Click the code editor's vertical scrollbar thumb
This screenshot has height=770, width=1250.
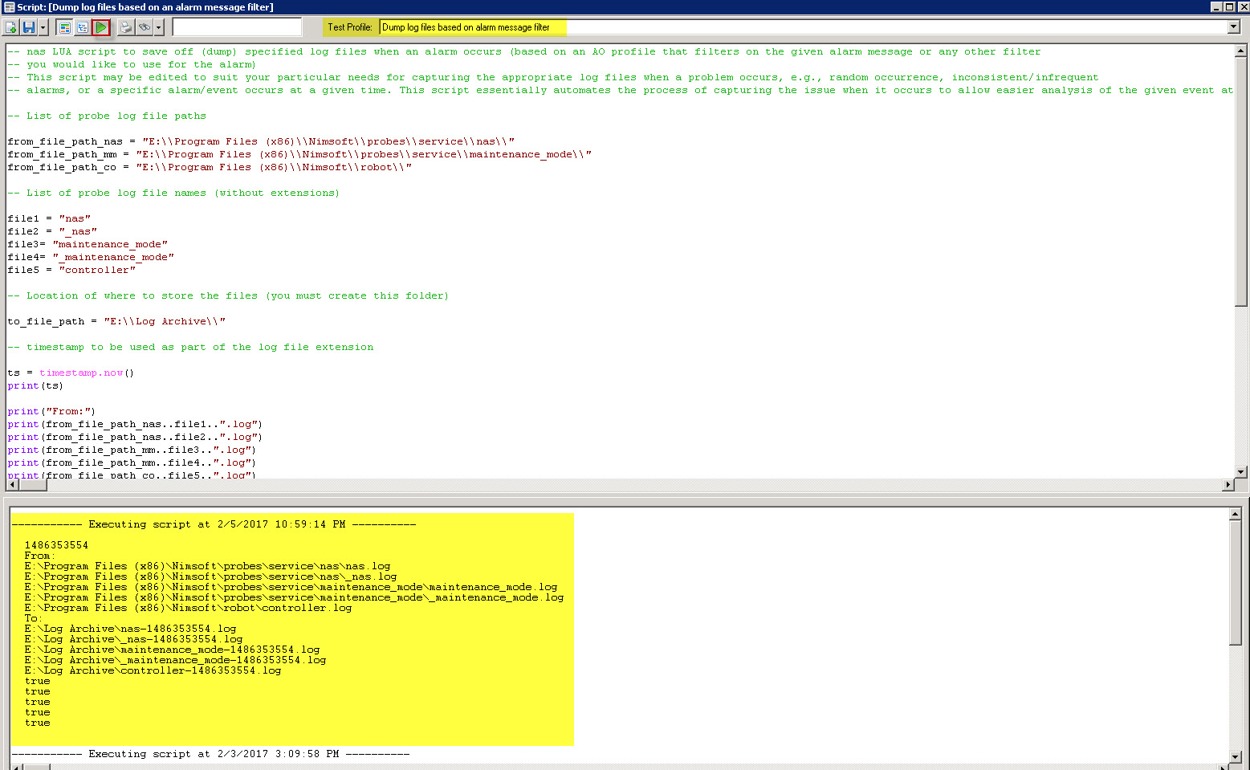(x=1240, y=181)
